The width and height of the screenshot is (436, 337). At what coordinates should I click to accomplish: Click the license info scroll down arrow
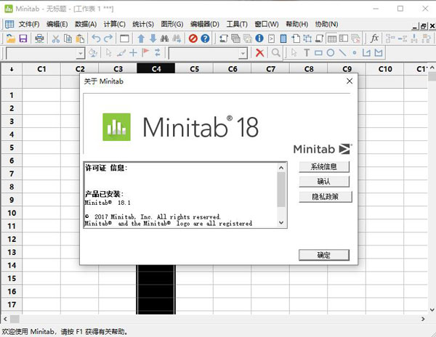point(281,222)
